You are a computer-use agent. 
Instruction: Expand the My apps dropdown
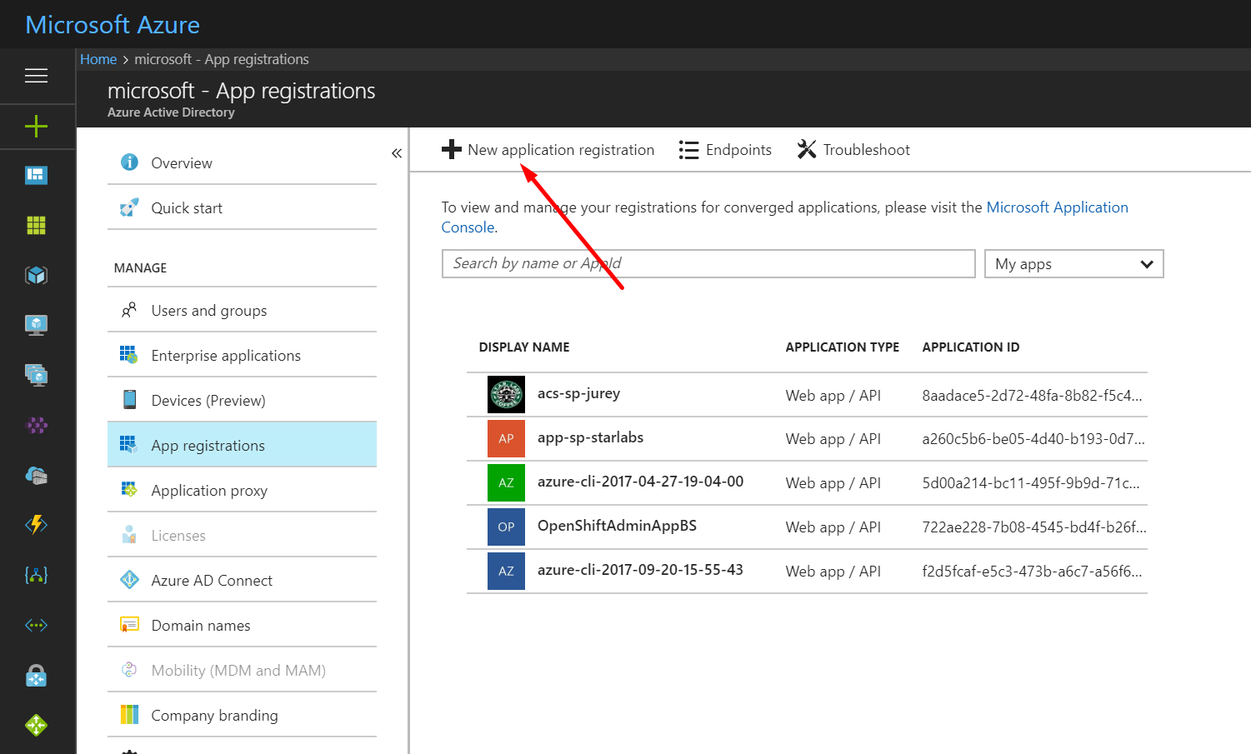pyautogui.click(x=1073, y=264)
